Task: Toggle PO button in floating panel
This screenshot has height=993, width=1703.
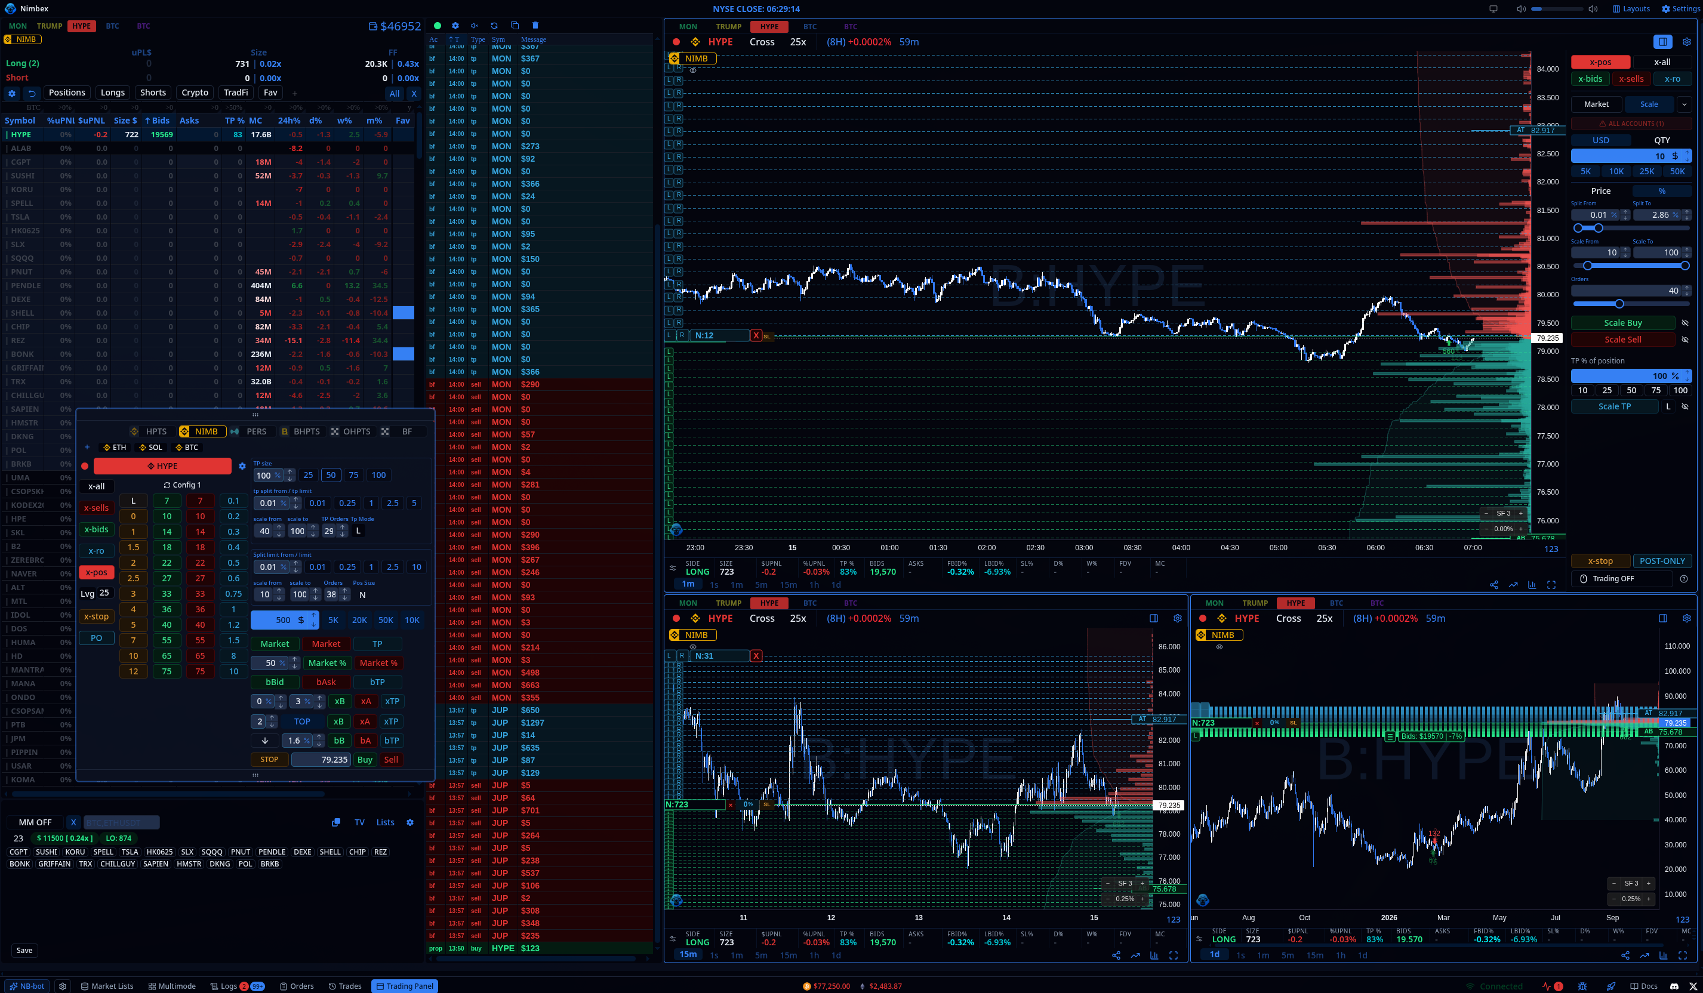Action: coord(97,638)
